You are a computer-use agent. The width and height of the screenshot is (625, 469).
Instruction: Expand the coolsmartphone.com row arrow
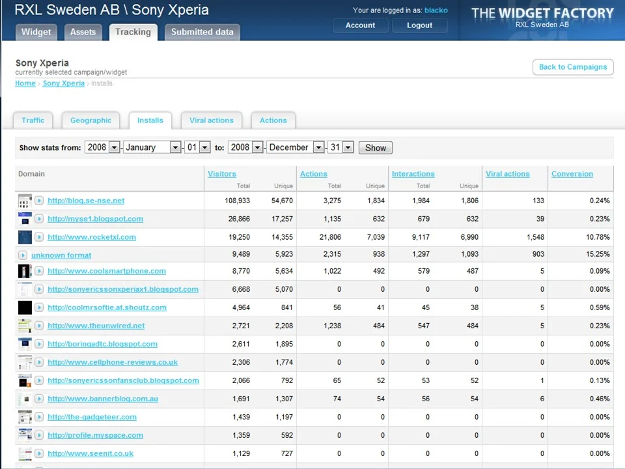point(38,271)
